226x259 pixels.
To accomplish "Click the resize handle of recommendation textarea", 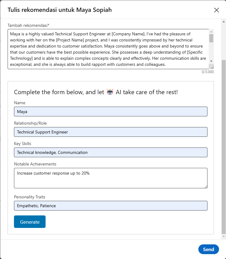I will click(x=212, y=67).
